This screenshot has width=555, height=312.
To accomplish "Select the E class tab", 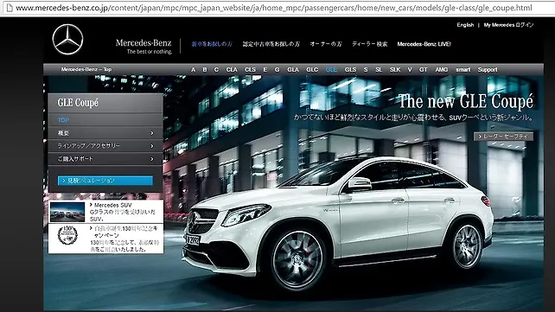I will point(265,70).
